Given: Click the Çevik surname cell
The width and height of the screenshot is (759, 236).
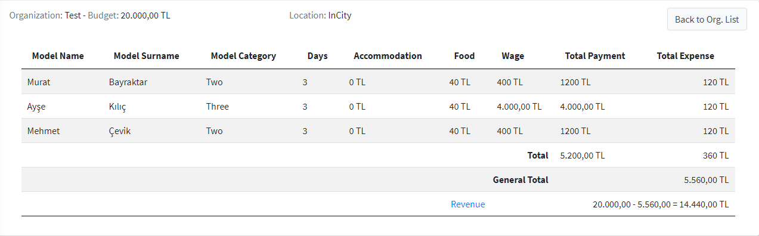Looking at the screenshot, I should [x=119, y=131].
